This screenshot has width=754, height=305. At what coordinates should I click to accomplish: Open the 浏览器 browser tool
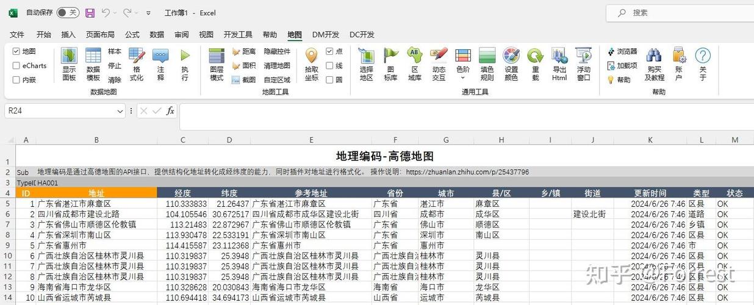(622, 52)
